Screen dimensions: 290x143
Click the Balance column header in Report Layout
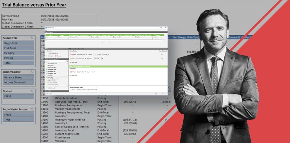click(x=159, y=35)
